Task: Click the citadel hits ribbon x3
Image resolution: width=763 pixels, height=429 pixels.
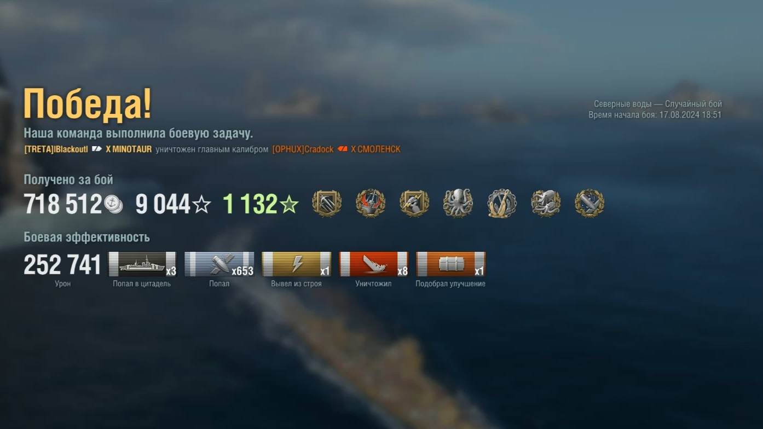Action: pos(142,264)
